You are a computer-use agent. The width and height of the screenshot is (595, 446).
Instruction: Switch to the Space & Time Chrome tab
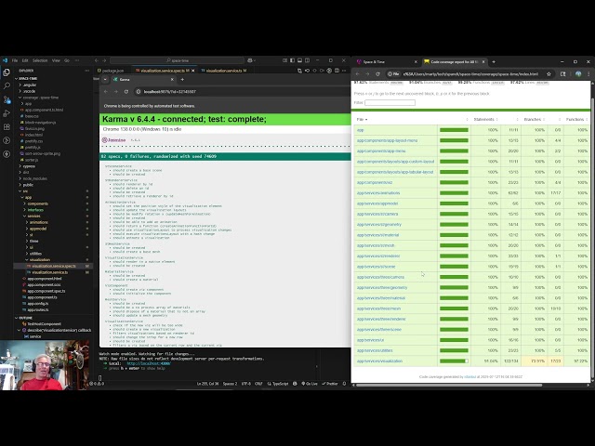pos(387,62)
